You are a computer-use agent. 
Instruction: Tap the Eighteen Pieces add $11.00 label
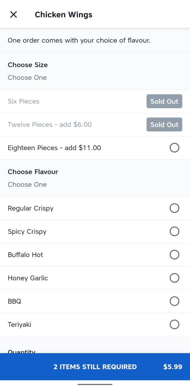point(54,148)
